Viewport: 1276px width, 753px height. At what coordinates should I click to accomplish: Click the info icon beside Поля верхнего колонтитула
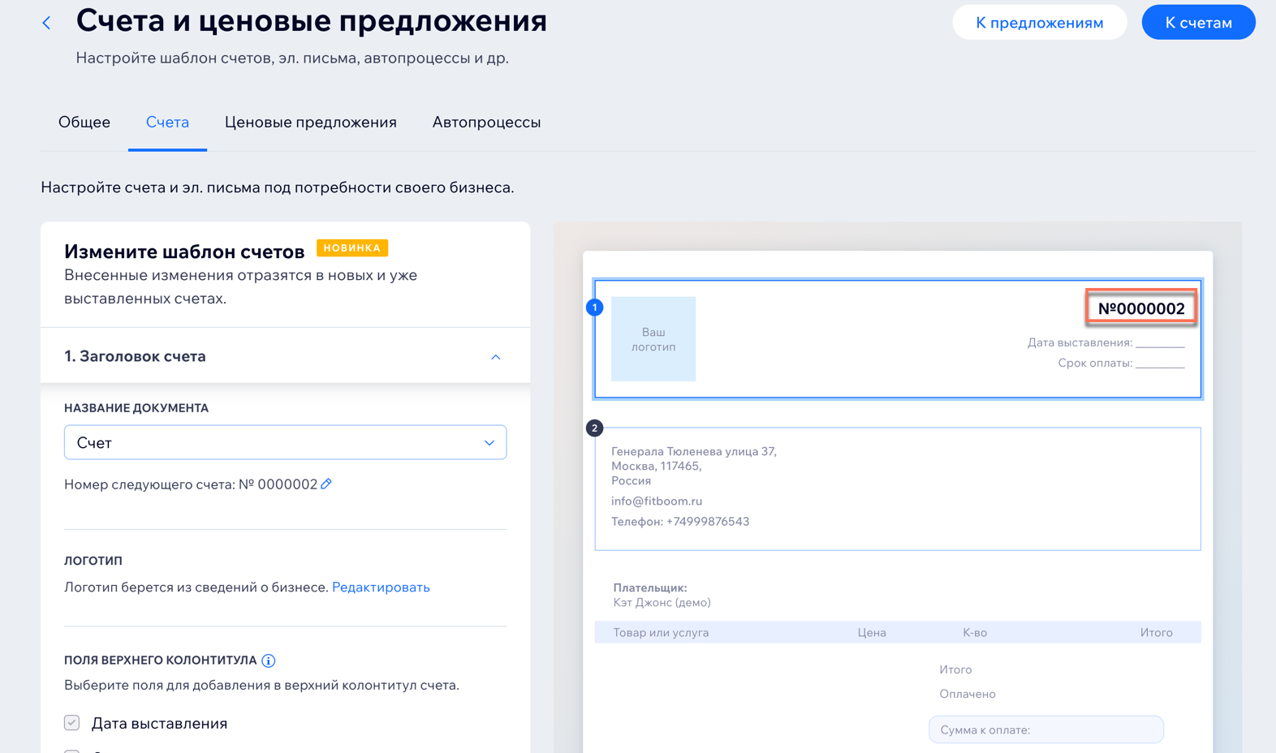[x=269, y=660]
